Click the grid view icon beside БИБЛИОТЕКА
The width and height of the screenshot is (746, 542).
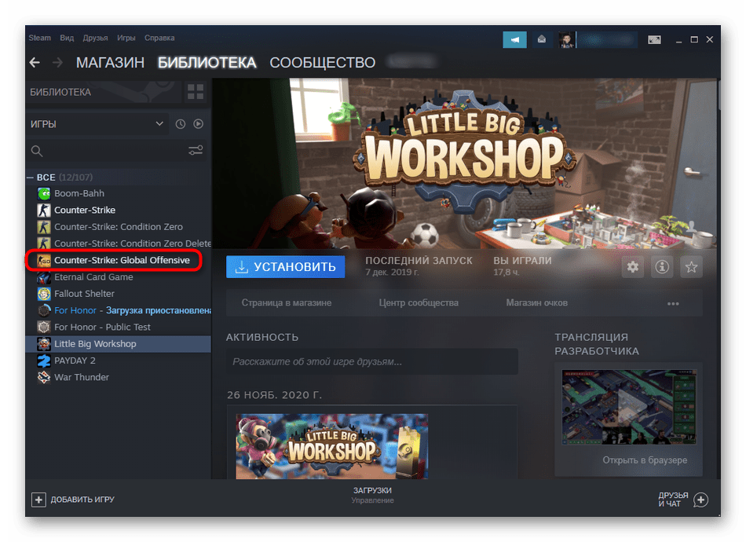(195, 92)
